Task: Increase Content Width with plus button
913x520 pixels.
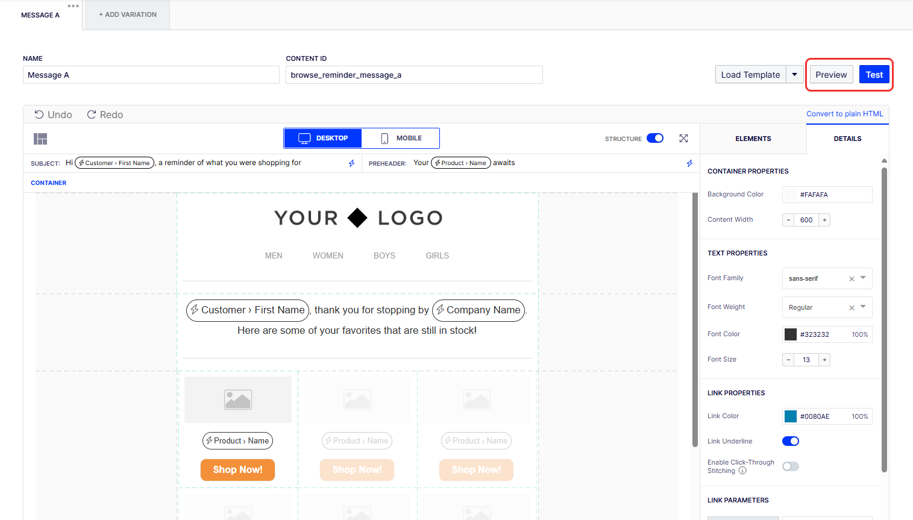Action: coord(824,220)
